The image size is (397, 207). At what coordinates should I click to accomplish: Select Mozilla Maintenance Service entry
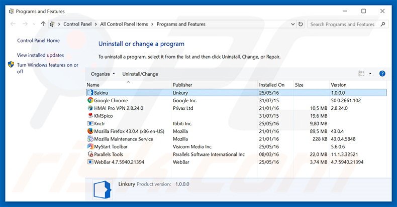[124, 139]
